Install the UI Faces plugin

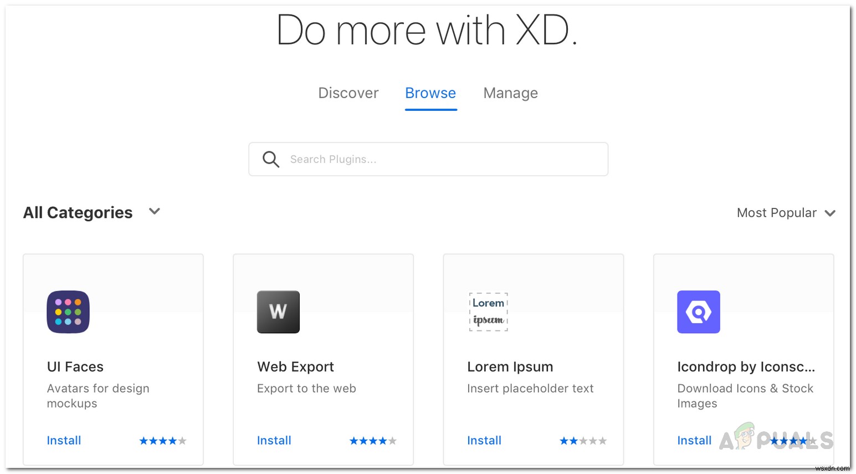[64, 440]
